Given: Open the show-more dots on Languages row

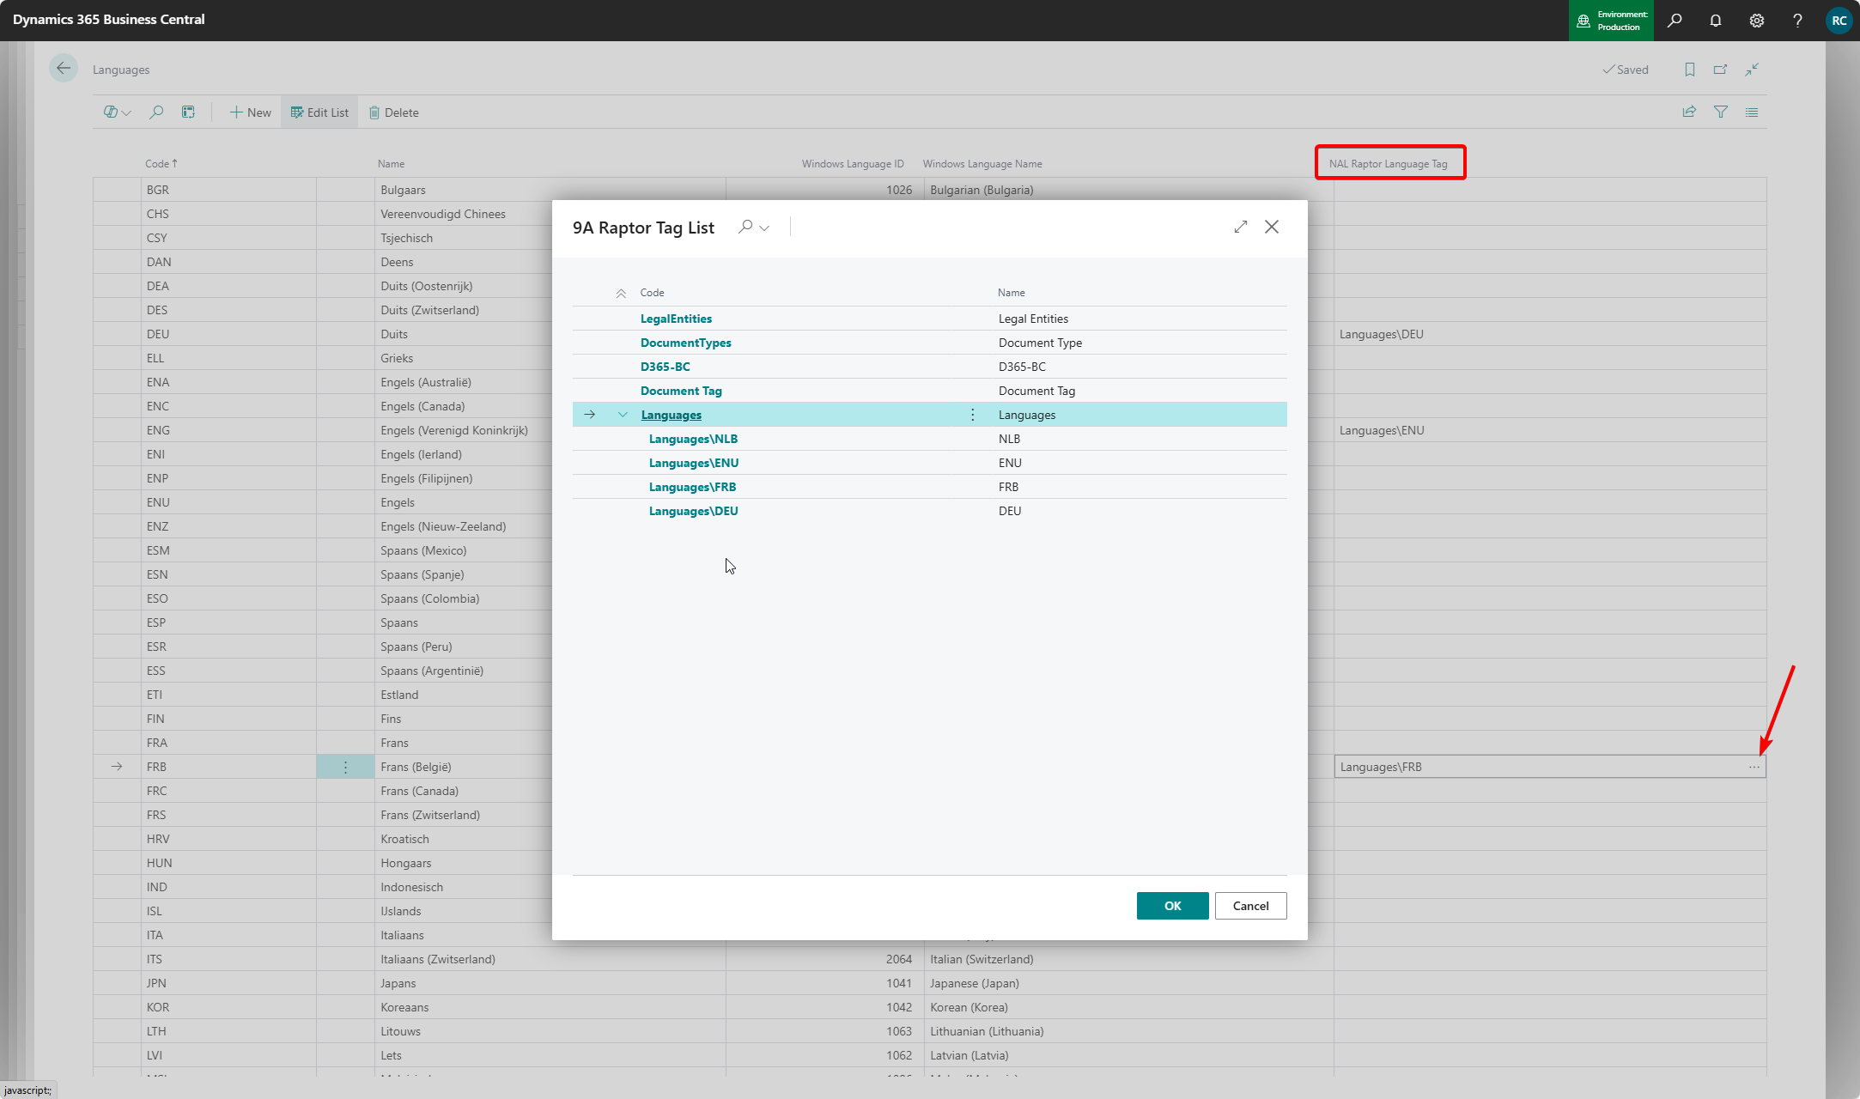Looking at the screenshot, I should point(972,415).
